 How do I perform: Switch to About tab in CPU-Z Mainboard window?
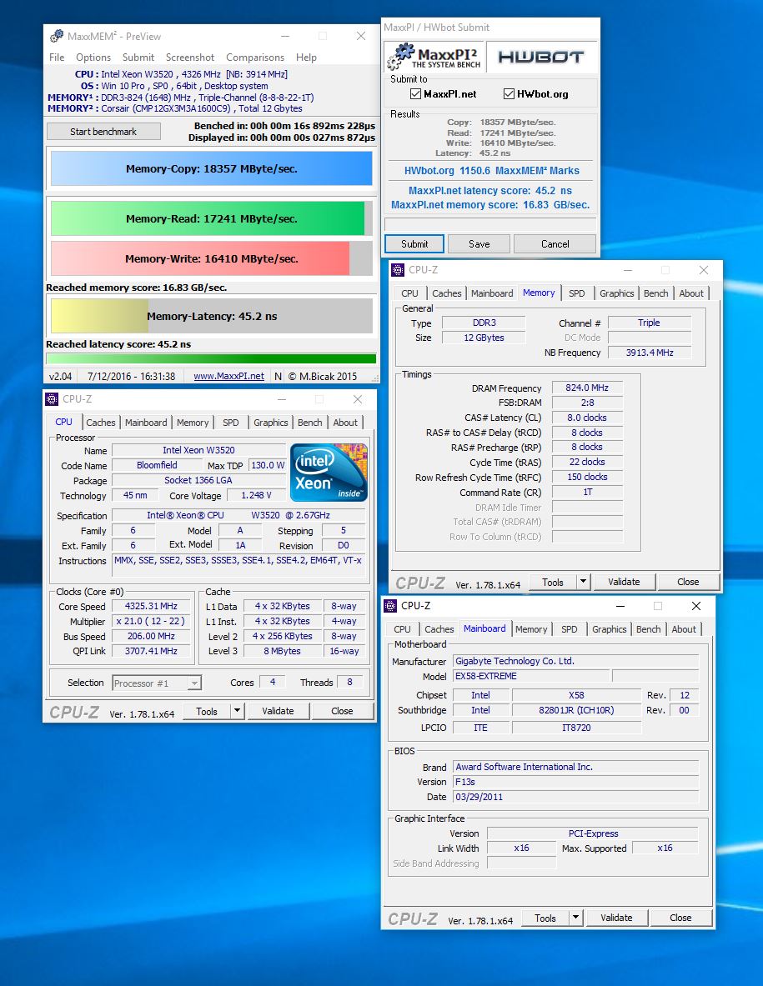point(684,628)
